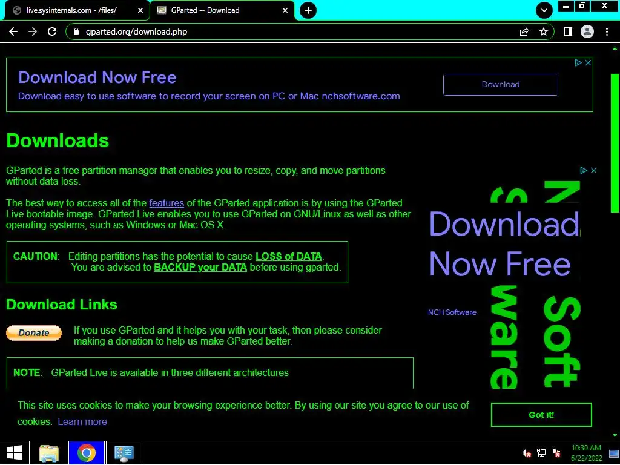Click the NOTE text about three architectures
This screenshot has height=465, width=620.
[170, 372]
